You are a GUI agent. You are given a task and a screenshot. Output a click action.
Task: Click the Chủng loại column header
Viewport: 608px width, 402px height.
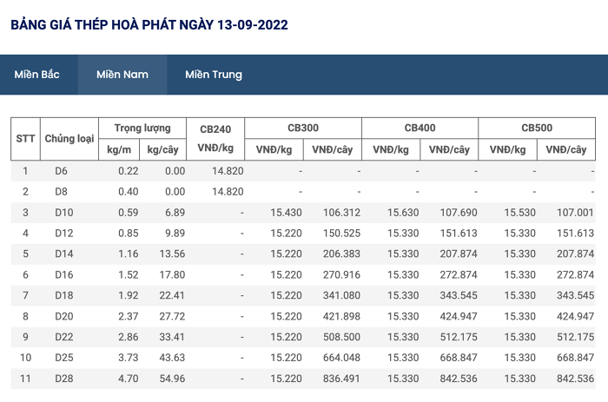pos(69,139)
